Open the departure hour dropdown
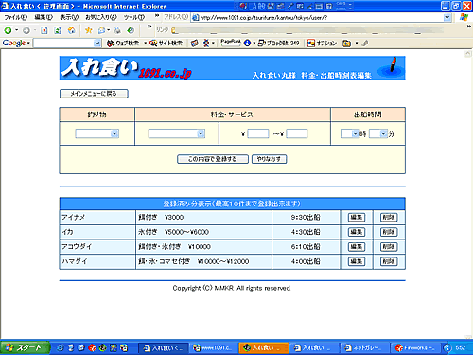The height and width of the screenshot is (355, 473). pyautogui.click(x=350, y=133)
